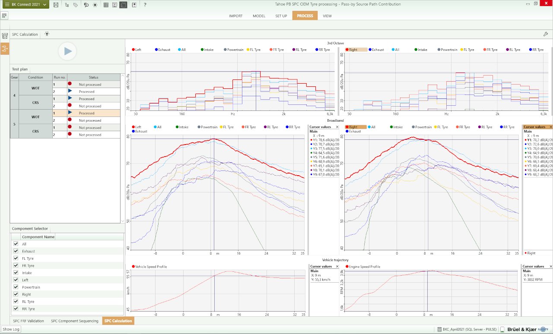Open the SPC Component Sequencing tab

click(x=74, y=321)
